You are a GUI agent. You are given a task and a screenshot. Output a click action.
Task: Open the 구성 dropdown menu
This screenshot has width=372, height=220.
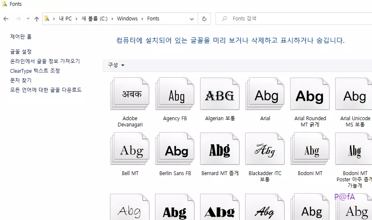(116, 65)
